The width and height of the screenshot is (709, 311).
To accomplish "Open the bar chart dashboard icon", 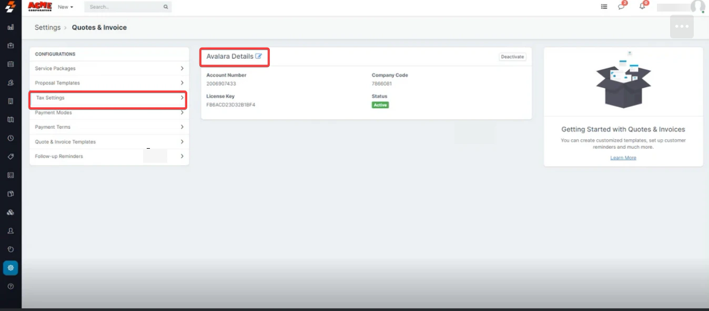I will pyautogui.click(x=11, y=27).
